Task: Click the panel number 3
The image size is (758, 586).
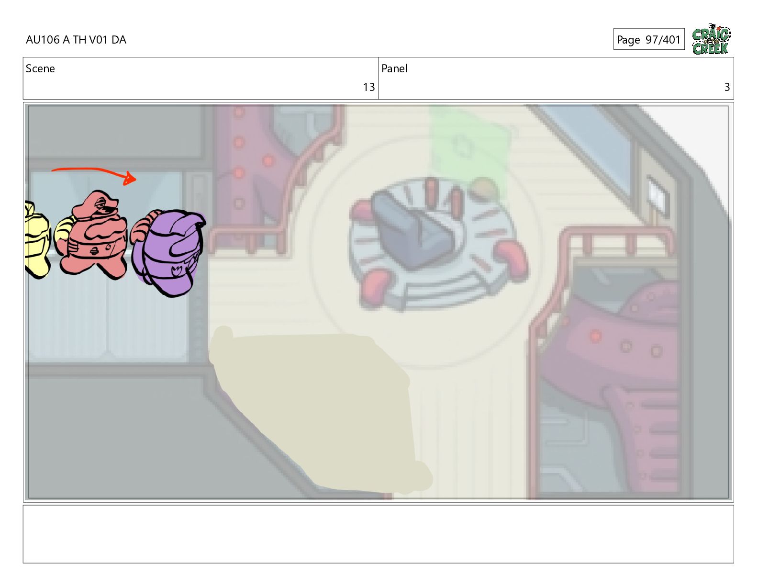Action: 727,87
